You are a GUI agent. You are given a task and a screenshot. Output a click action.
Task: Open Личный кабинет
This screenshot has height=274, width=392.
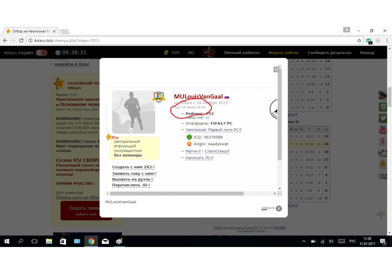(242, 53)
